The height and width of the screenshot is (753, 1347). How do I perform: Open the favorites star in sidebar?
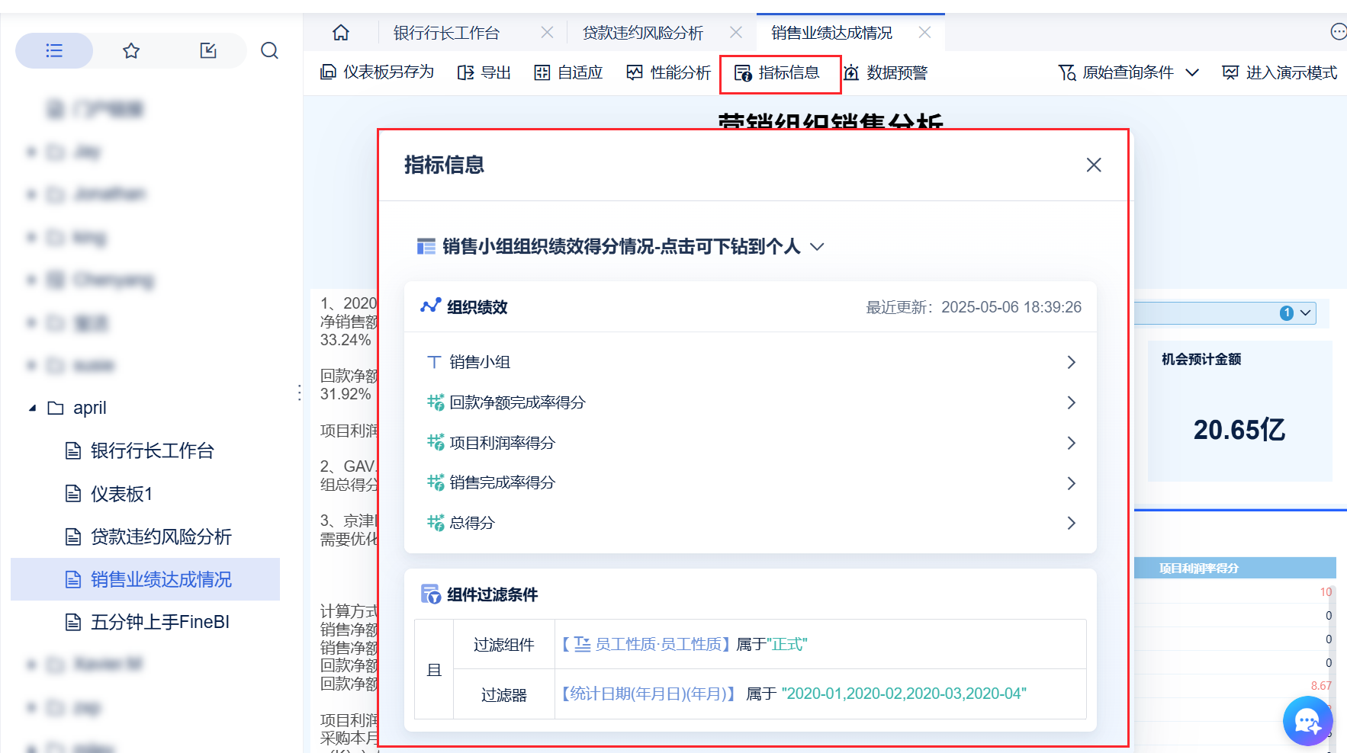tap(131, 51)
